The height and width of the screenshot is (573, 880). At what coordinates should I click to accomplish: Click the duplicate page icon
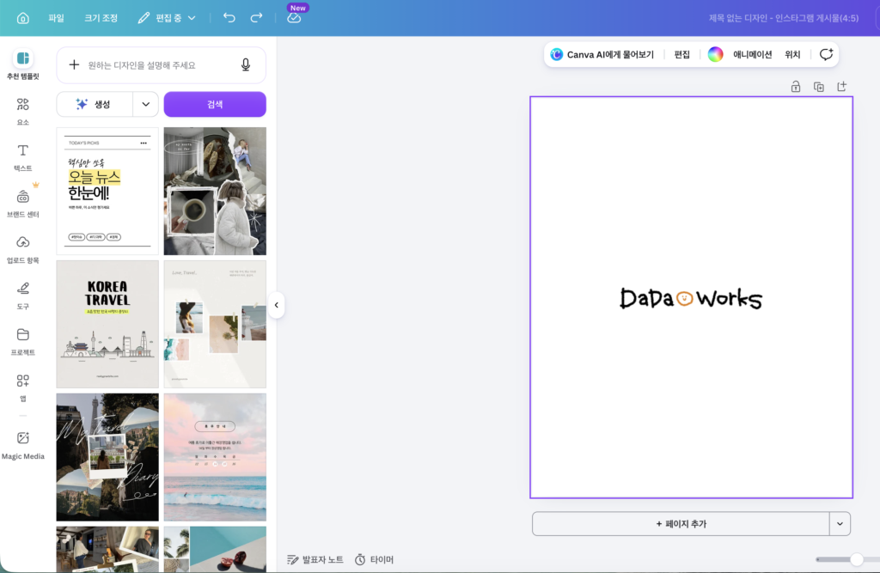(818, 87)
